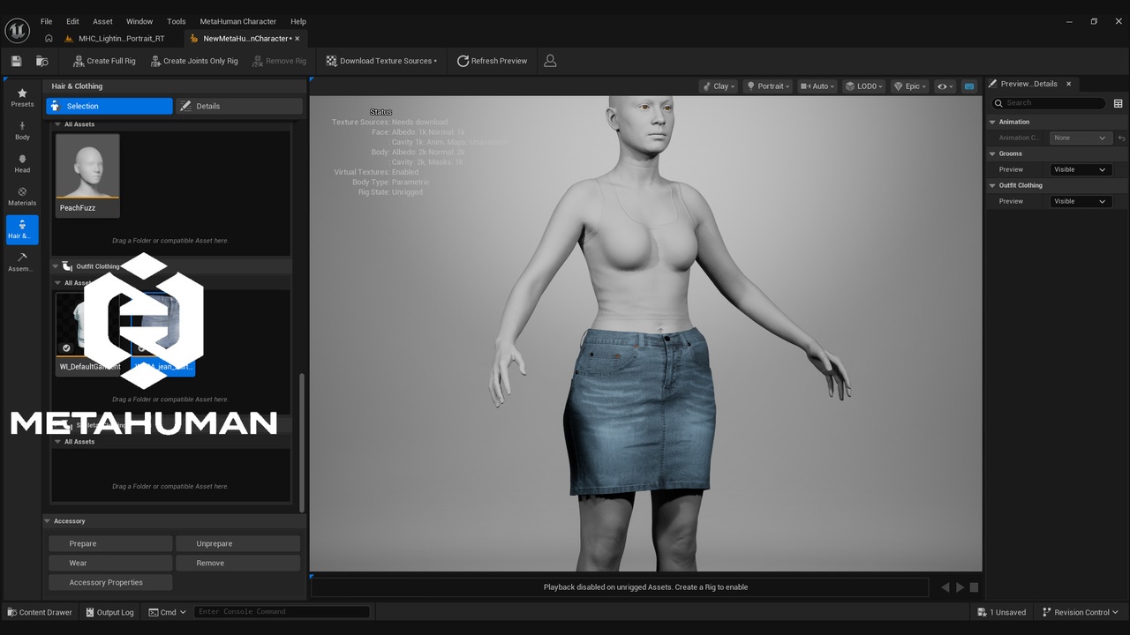Viewport: 1130px width, 635px height.
Task: Open the Grooms Preview Visible dropdown
Action: coord(1080,169)
